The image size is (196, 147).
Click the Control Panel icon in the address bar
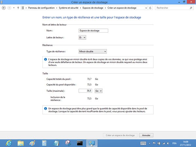coord(23,8)
